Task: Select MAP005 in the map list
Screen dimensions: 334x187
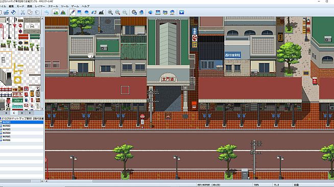Action: click(x=22, y=136)
